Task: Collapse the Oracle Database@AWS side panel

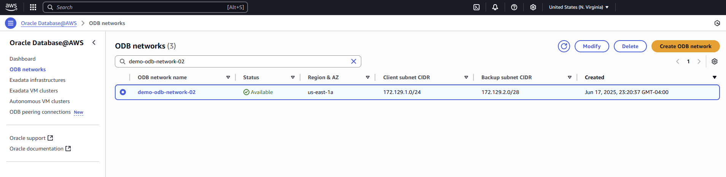Action: [x=94, y=42]
